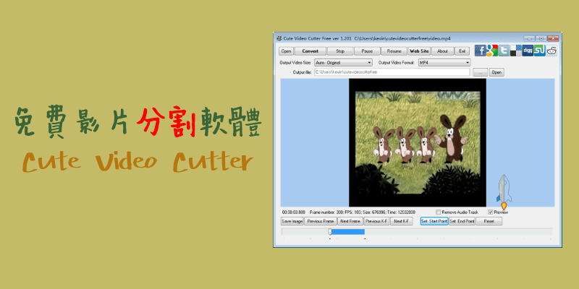Pause the video conversion
Viewport: 579px width, 289px height.
point(367,51)
